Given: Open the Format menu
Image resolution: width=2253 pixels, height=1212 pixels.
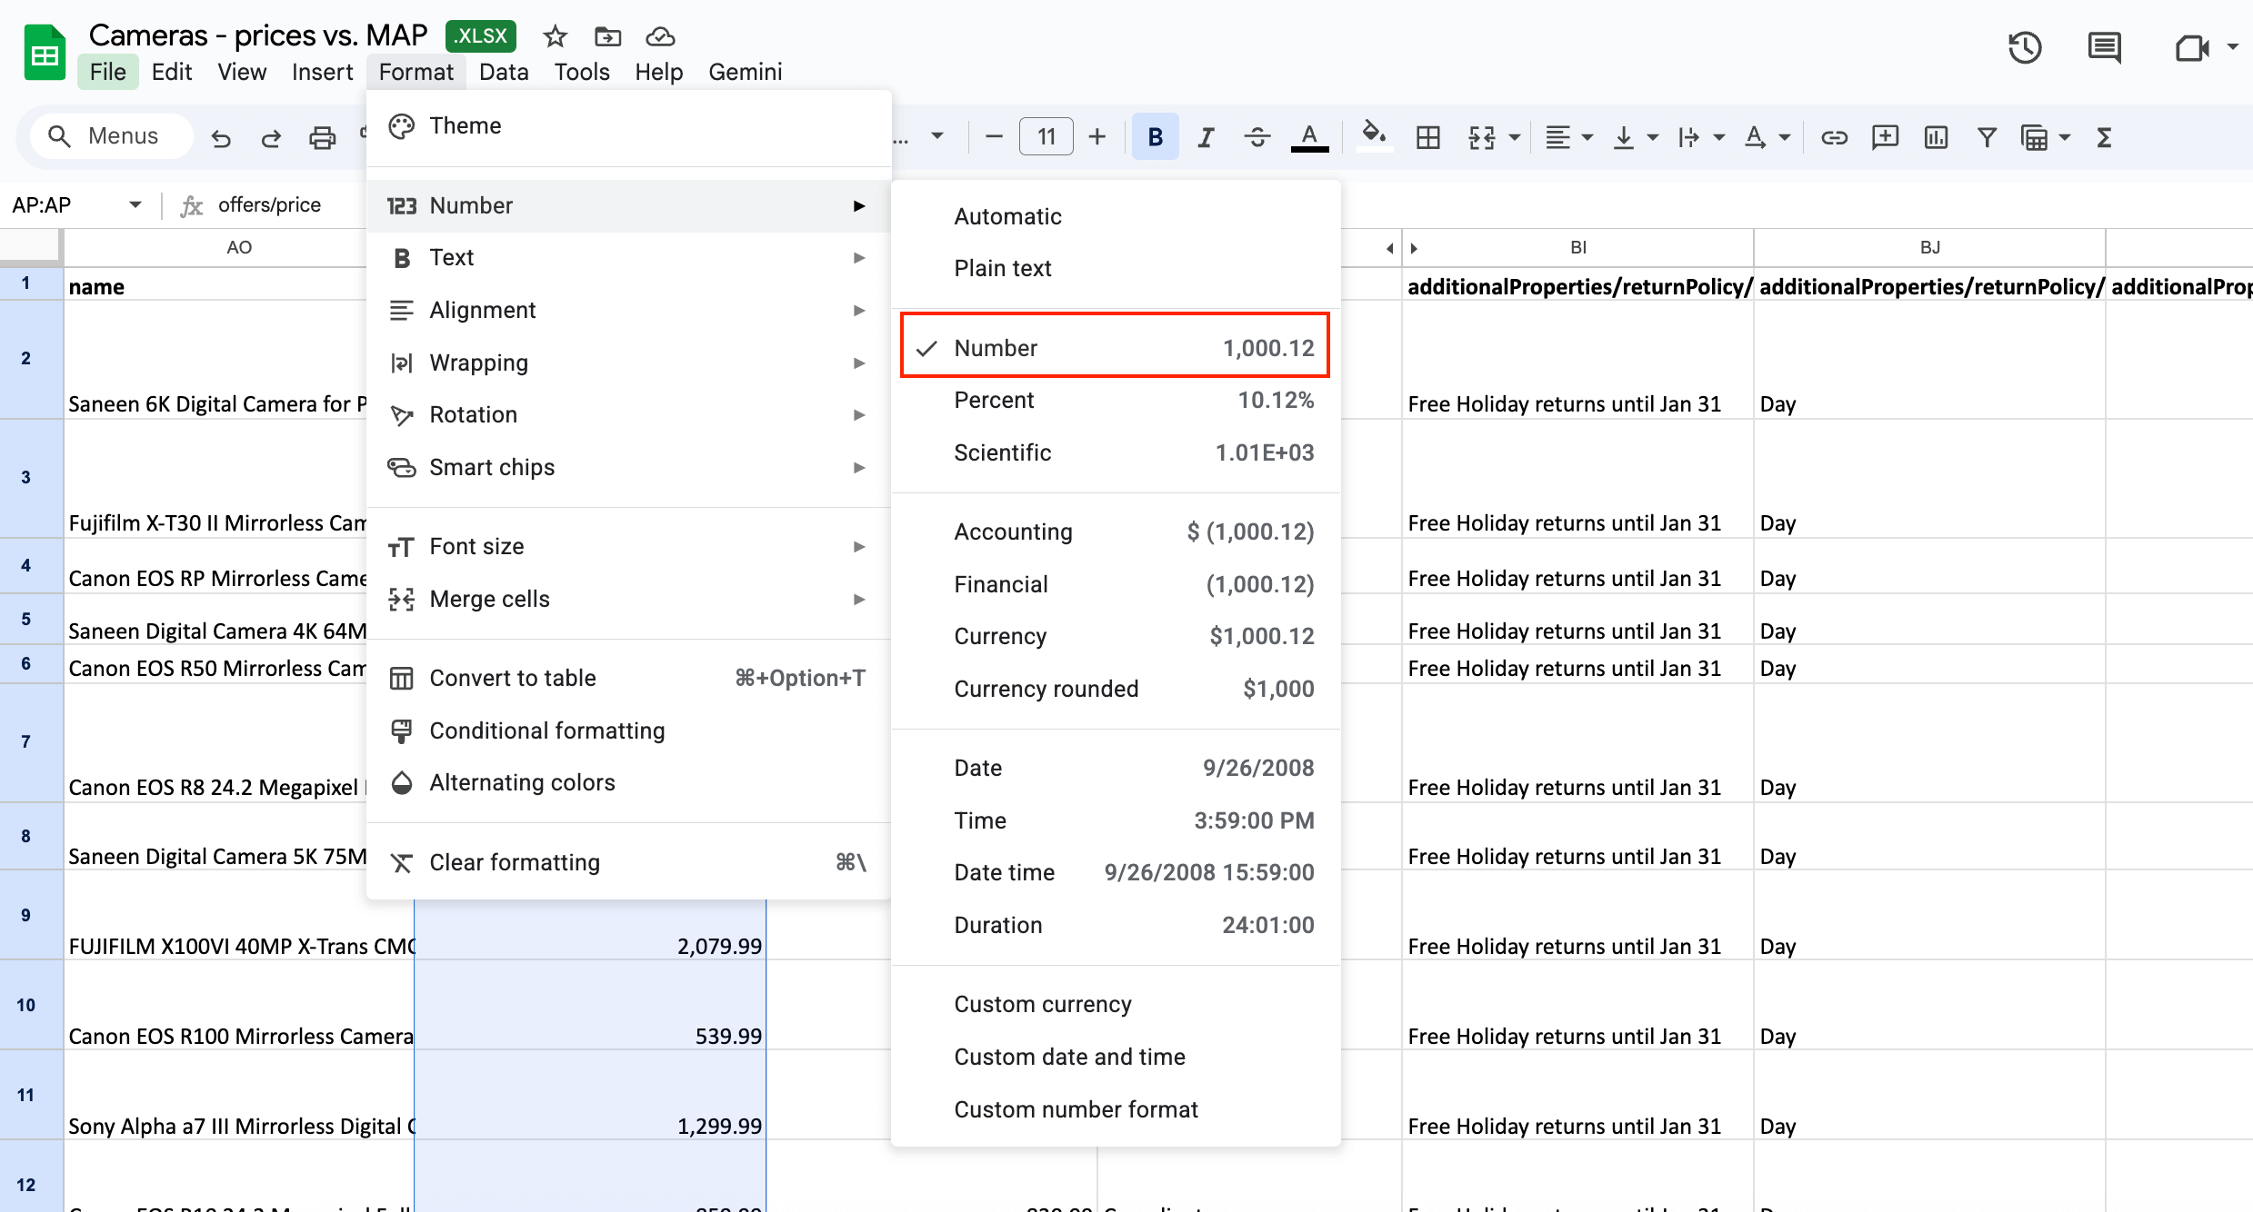Looking at the screenshot, I should (416, 71).
